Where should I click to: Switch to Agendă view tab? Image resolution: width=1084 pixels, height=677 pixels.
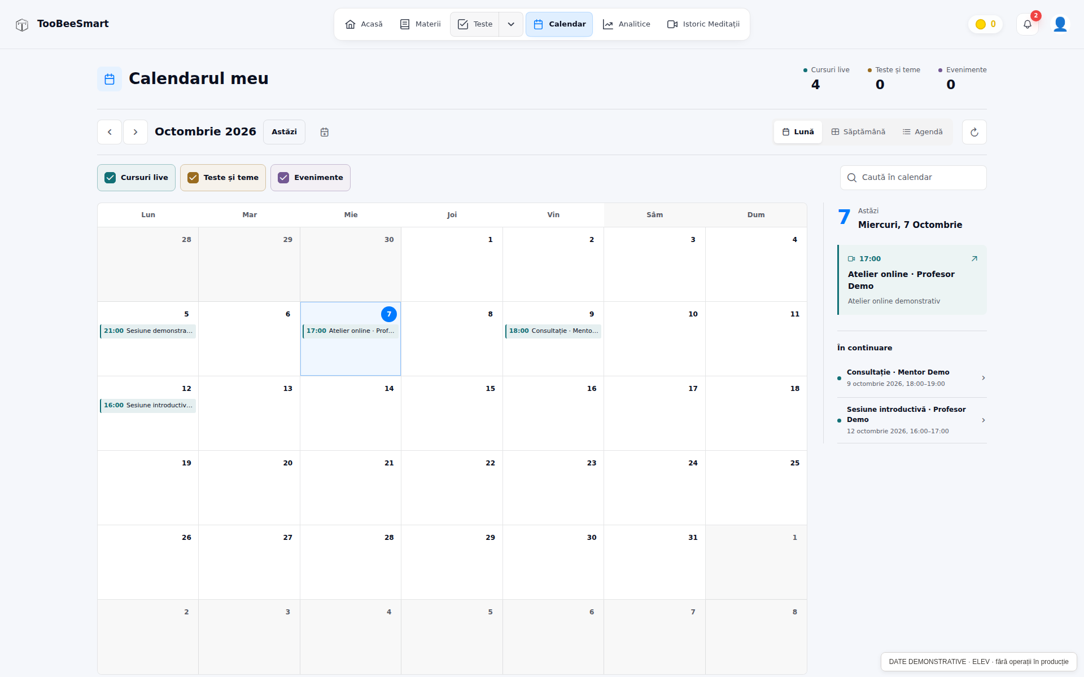[923, 132]
